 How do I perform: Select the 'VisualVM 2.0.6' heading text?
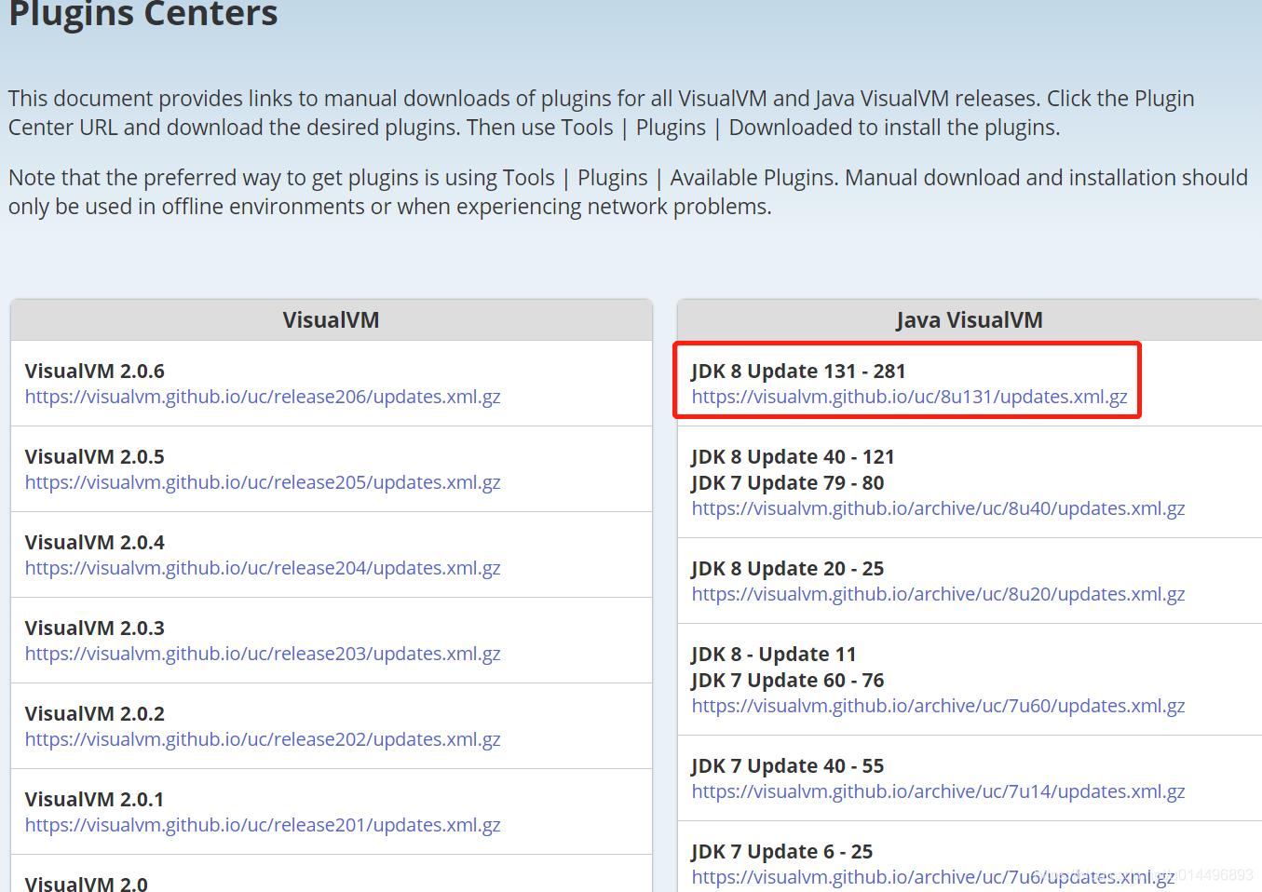[95, 371]
